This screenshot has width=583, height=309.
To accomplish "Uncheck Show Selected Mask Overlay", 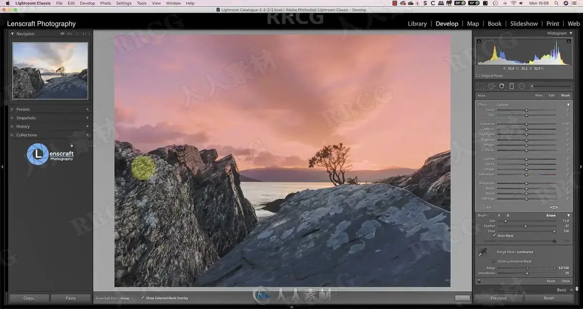I will (142, 298).
